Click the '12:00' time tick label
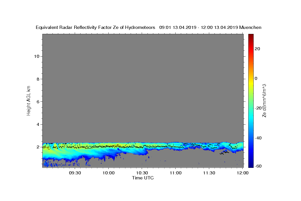The image size is (301, 201). [x=242, y=173]
